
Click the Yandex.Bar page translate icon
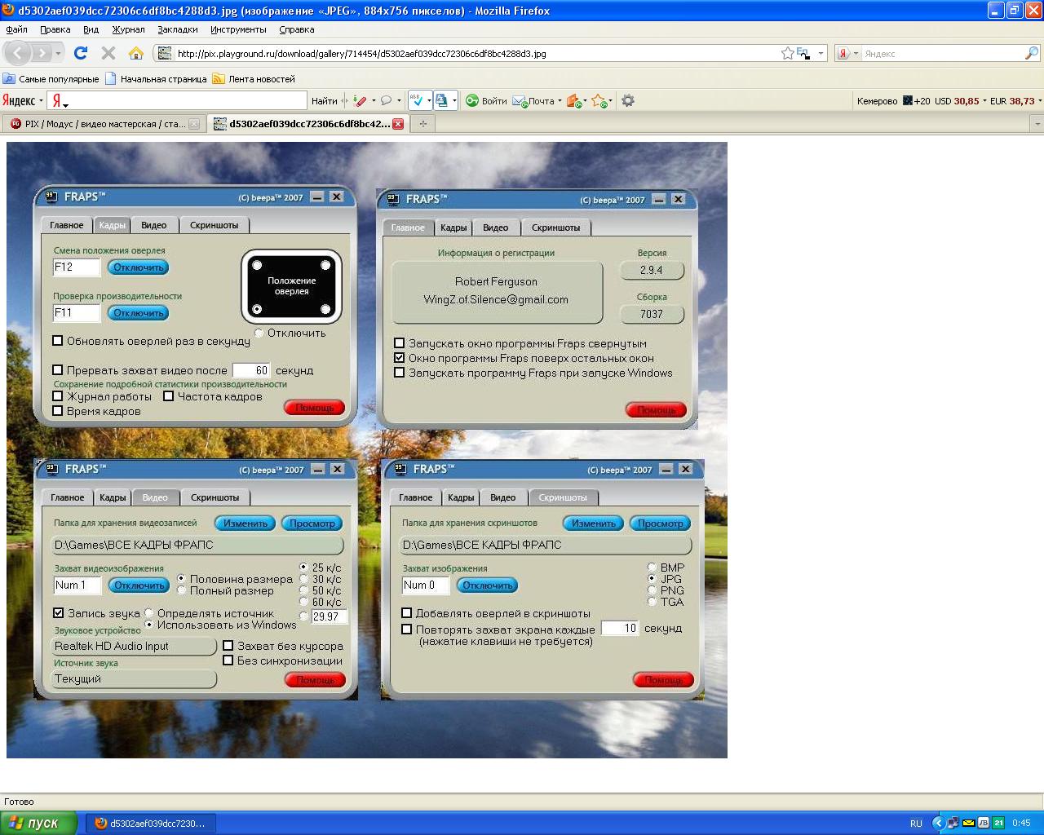click(x=441, y=100)
